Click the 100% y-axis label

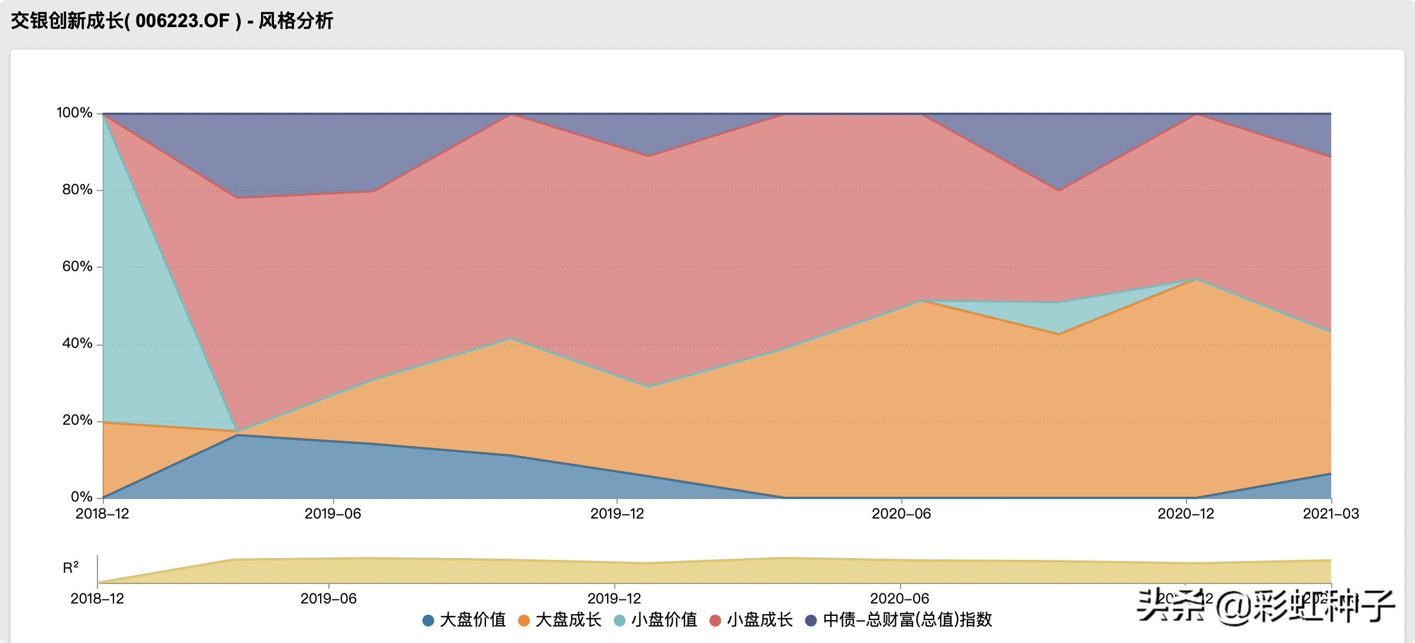pyautogui.click(x=74, y=113)
